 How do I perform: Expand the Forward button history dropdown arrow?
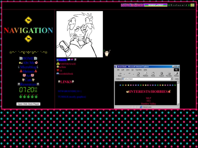[133, 74]
